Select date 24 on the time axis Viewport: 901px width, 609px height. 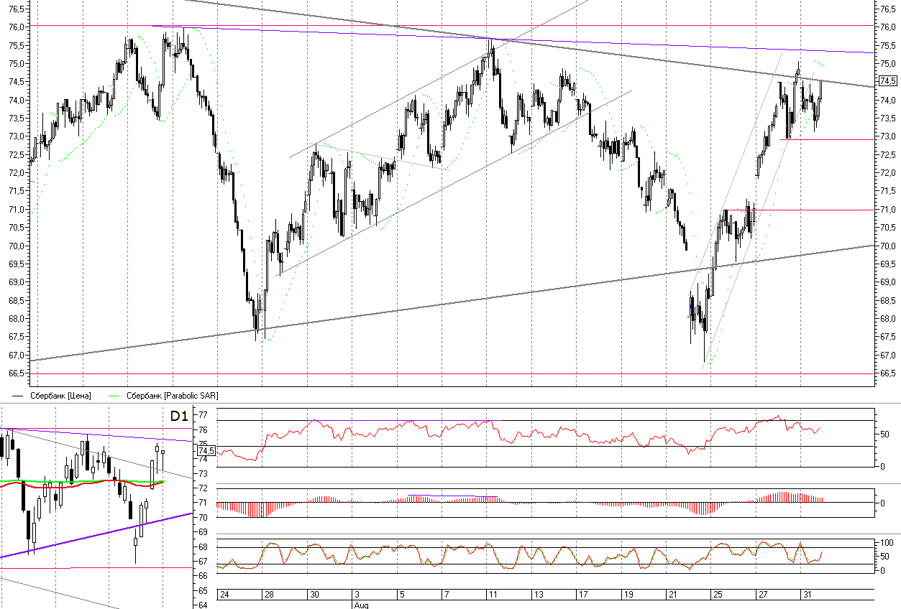[224, 595]
